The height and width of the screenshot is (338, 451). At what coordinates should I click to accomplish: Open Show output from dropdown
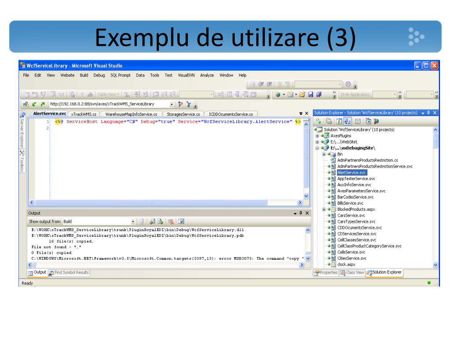(x=133, y=222)
